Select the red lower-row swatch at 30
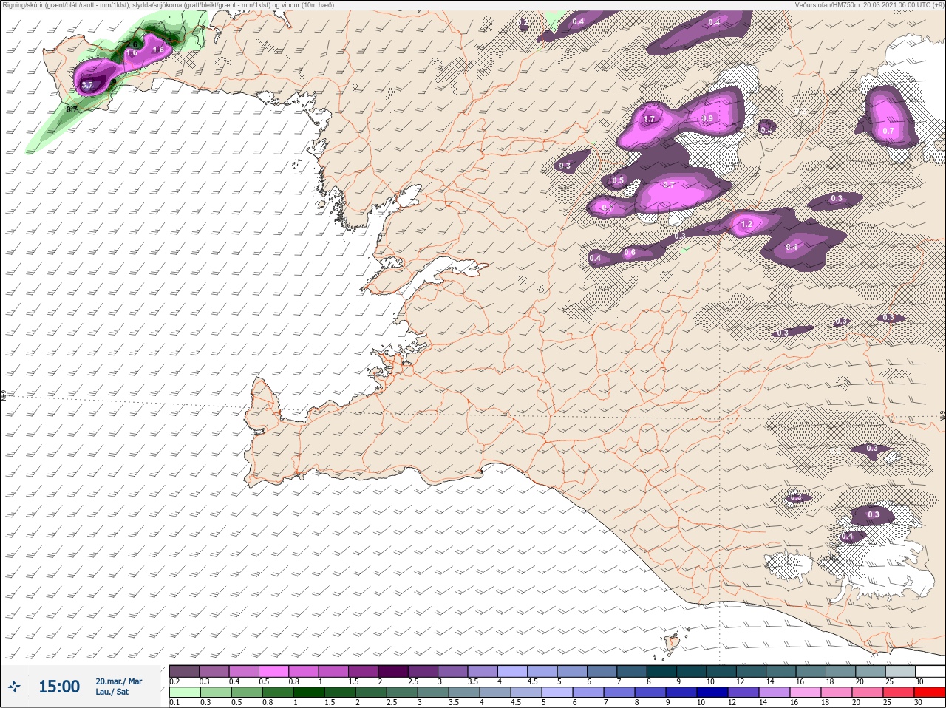 930,692
